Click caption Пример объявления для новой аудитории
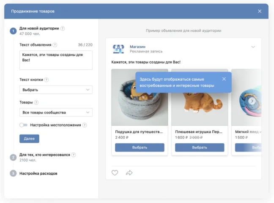 click(x=184, y=30)
